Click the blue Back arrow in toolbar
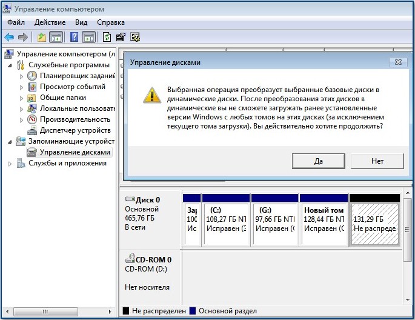Screen dimensions: 415x320 [x=9, y=37]
